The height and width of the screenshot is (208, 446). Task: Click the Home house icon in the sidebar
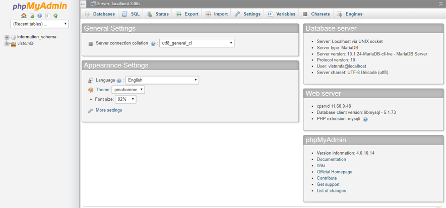[24, 16]
